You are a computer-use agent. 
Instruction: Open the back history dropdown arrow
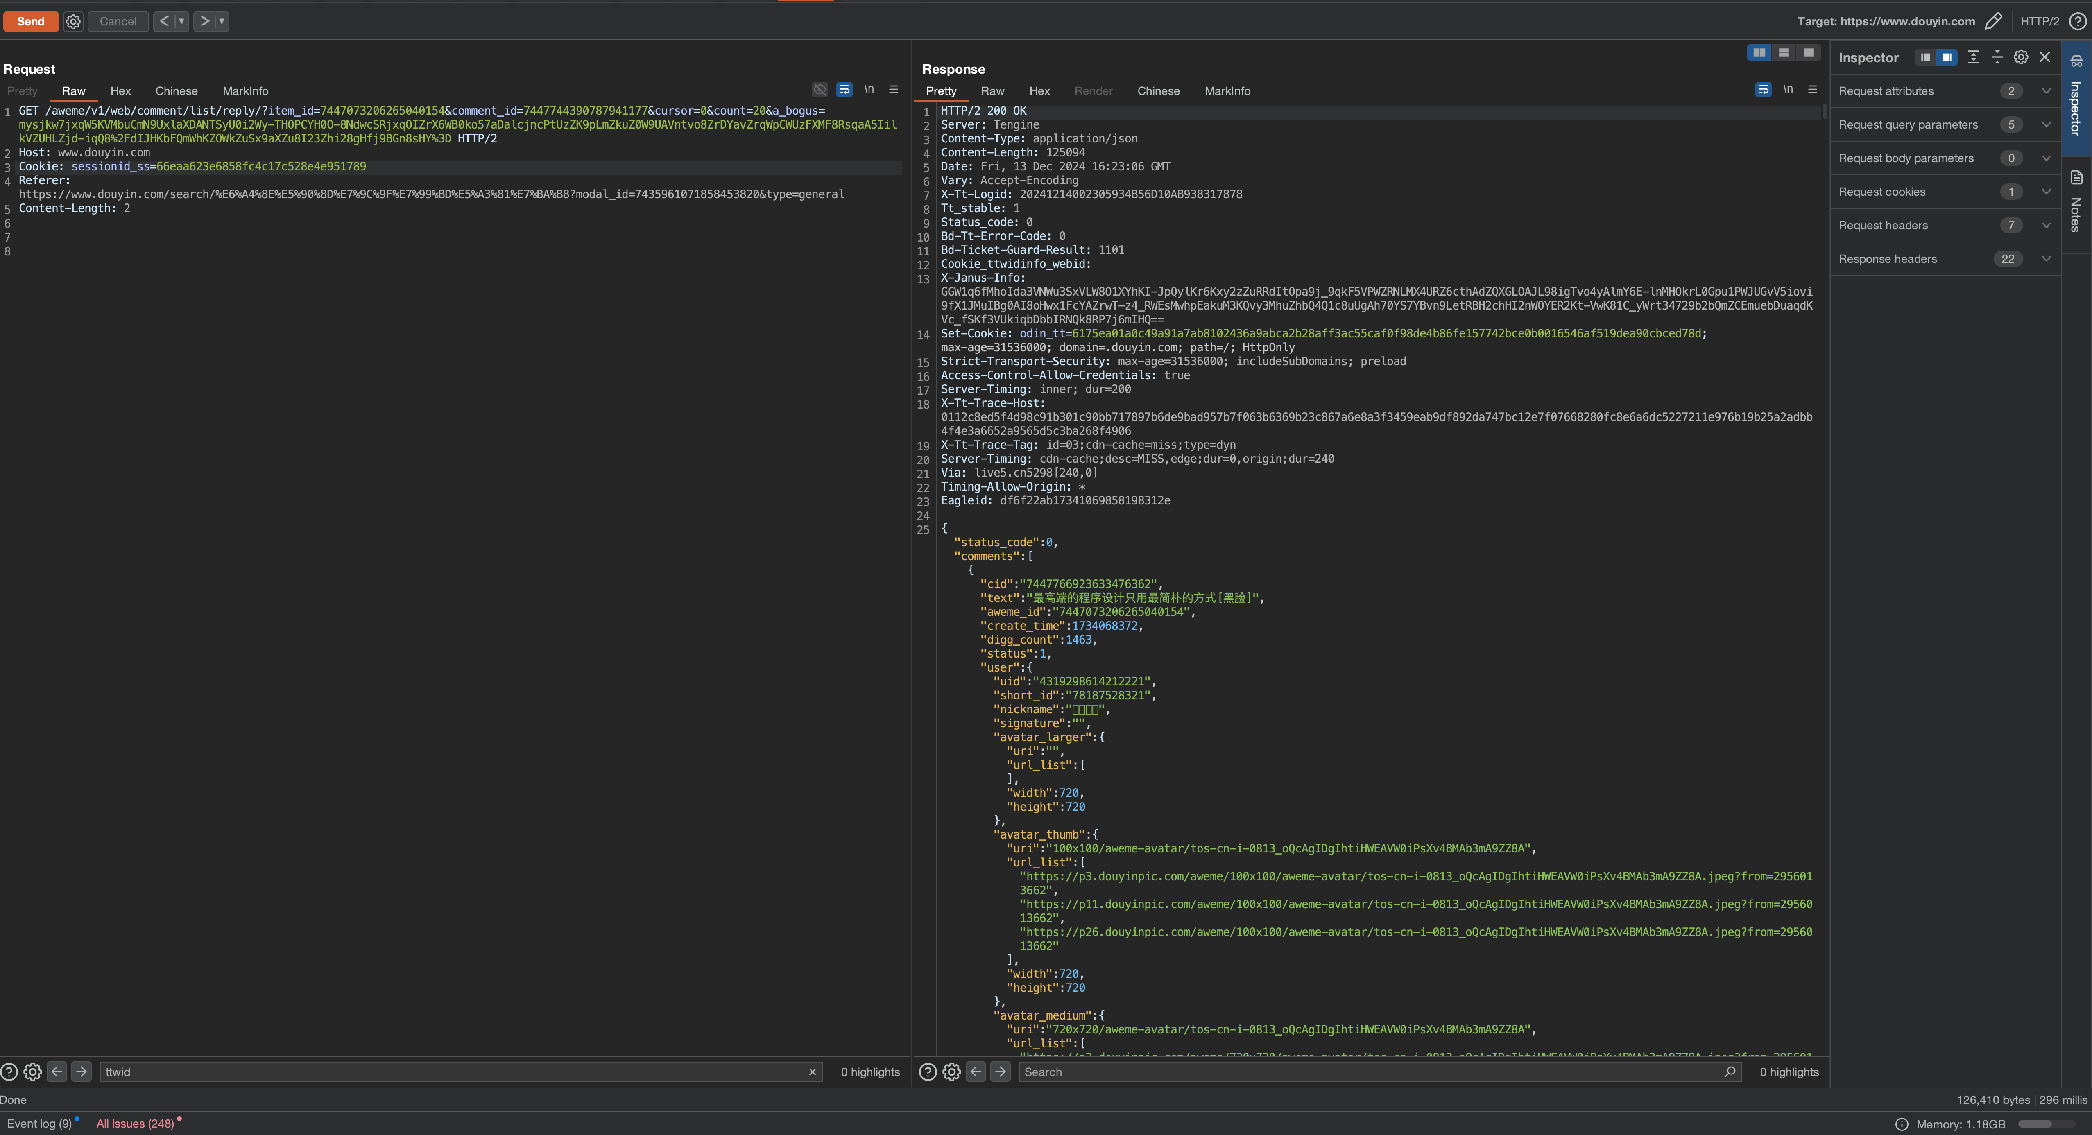click(182, 21)
